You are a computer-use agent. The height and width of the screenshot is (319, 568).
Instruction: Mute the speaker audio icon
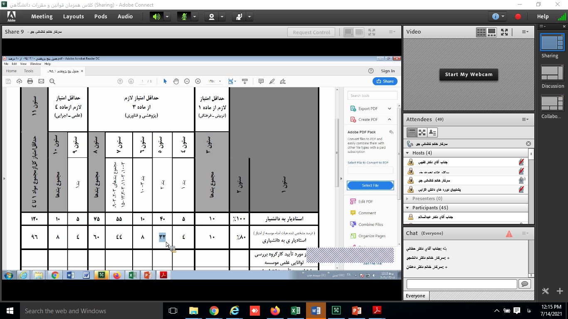(x=156, y=17)
